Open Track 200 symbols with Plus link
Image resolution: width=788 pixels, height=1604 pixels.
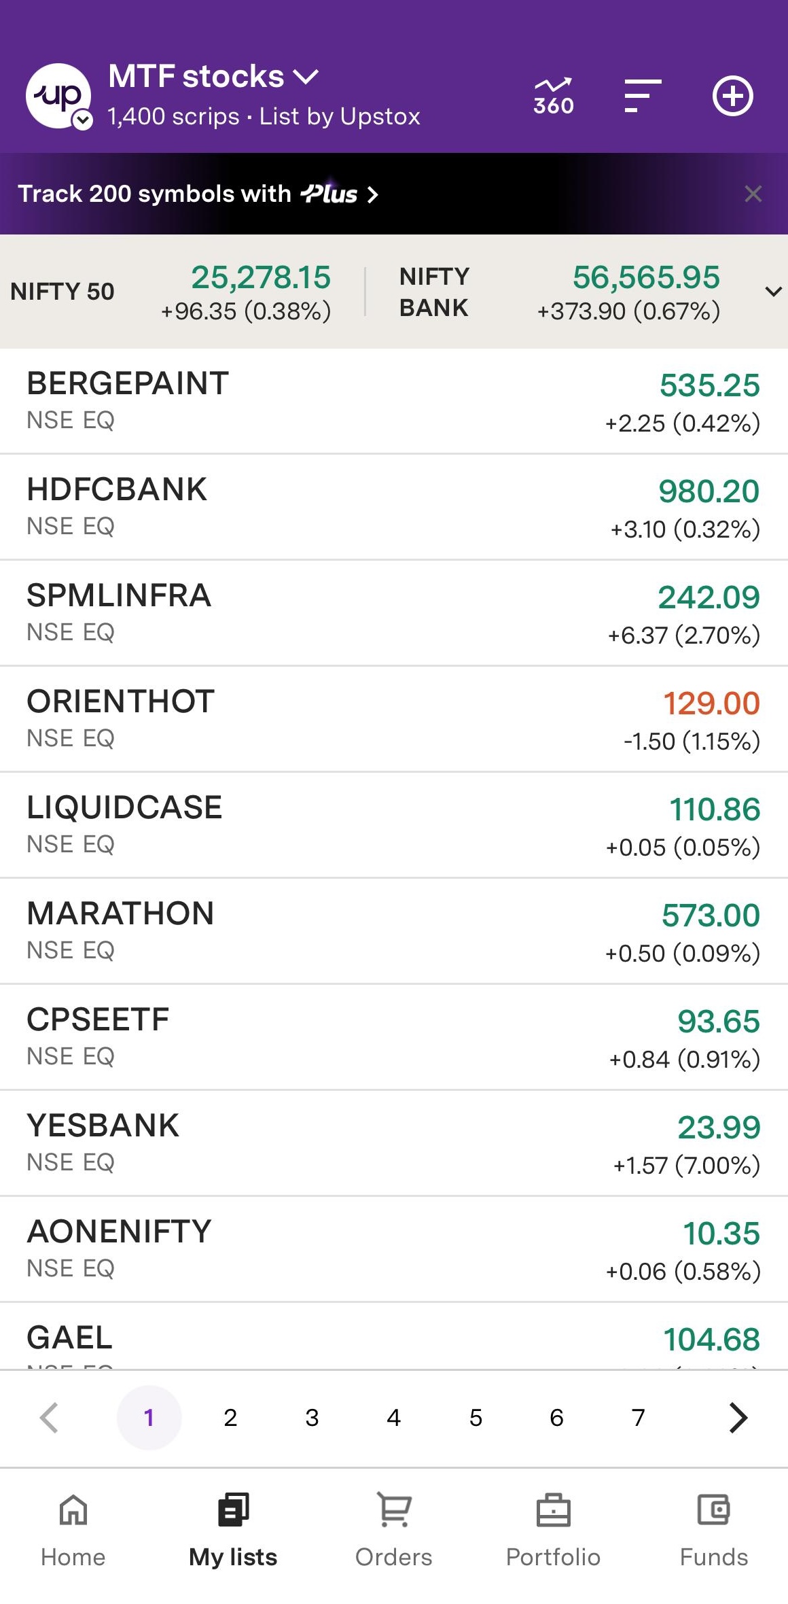pyautogui.click(x=197, y=194)
